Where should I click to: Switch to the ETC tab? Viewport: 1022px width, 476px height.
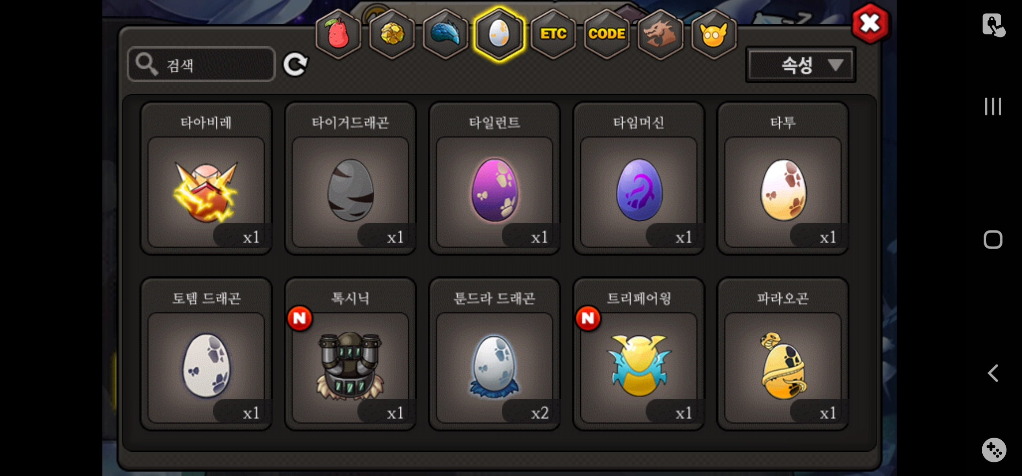point(553,34)
